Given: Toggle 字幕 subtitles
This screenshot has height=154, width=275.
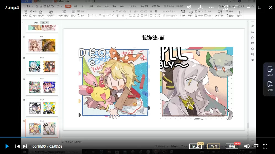Looking at the screenshot, I should coord(232,146).
